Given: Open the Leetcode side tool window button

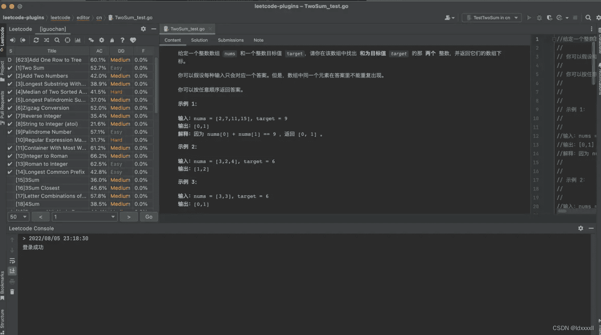Looking at the screenshot, I should click(3, 39).
